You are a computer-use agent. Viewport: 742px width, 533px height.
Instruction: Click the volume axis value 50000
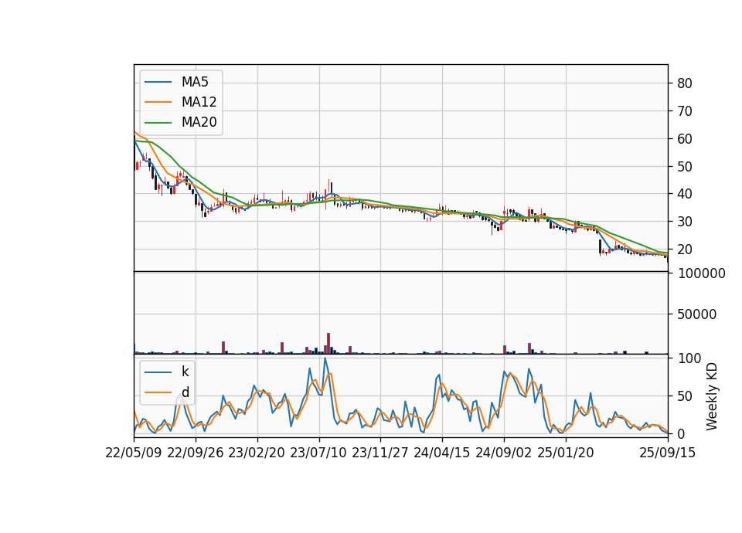pos(697,314)
